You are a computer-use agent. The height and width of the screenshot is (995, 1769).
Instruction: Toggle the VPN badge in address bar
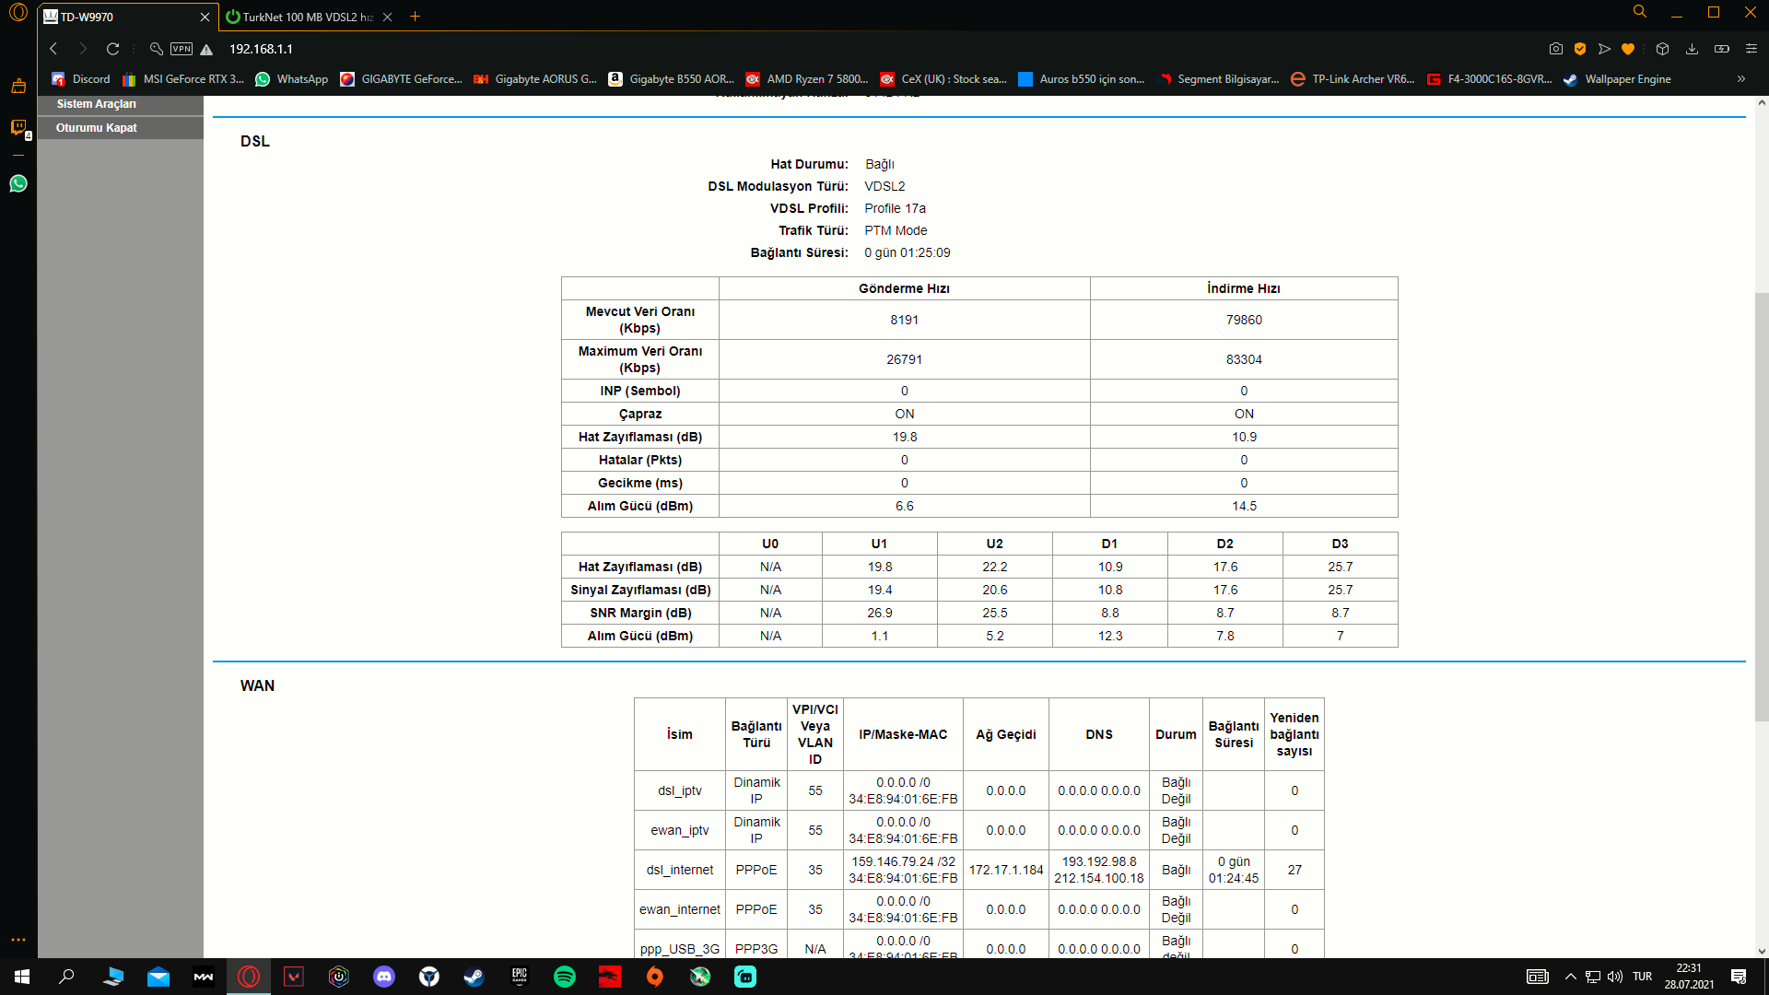tap(182, 49)
